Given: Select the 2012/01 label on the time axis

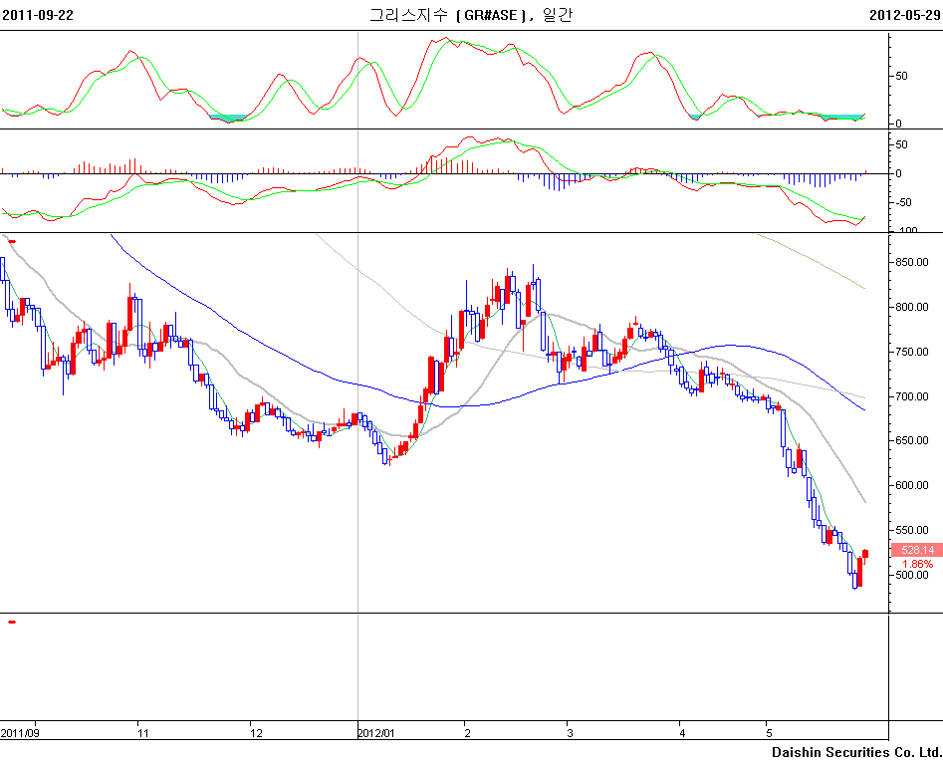Looking at the screenshot, I should click(x=376, y=732).
